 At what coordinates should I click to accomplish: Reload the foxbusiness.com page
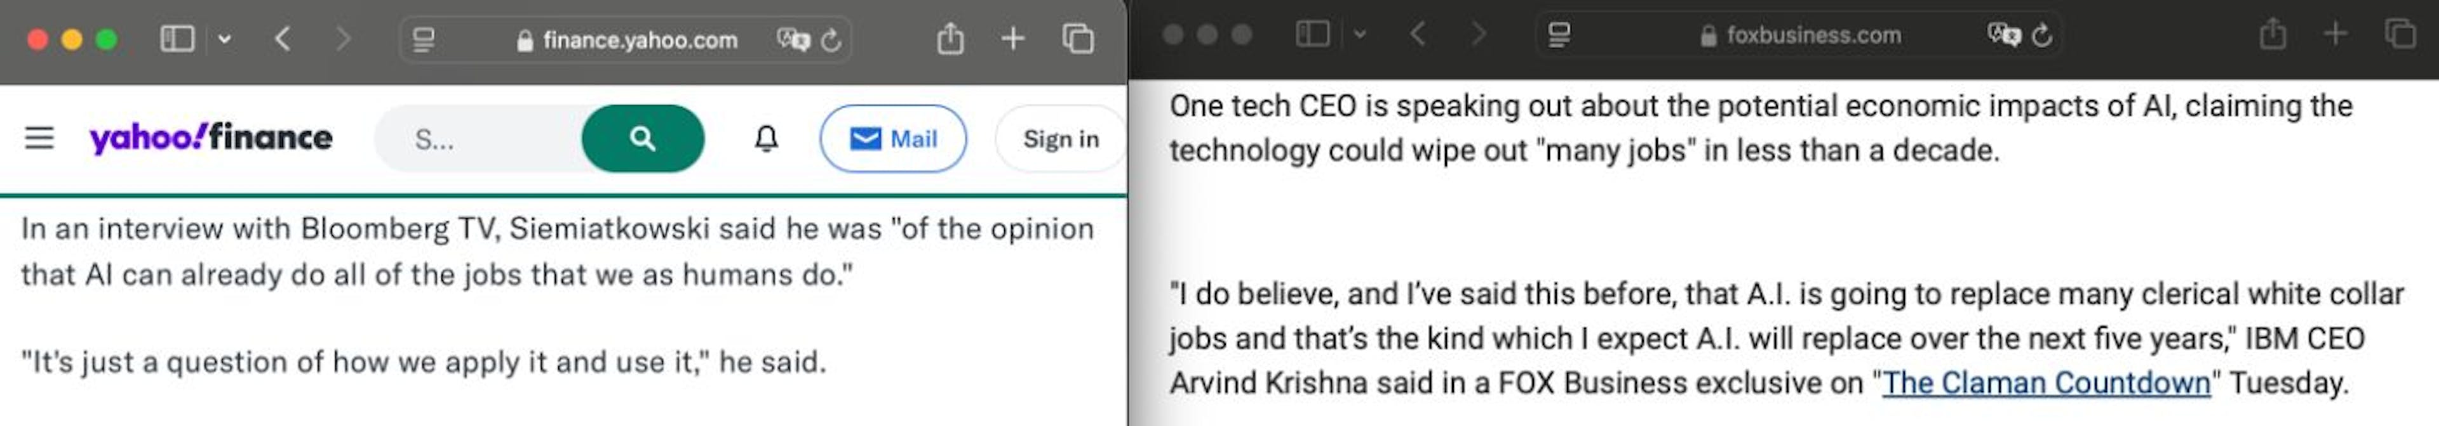pos(2041,35)
